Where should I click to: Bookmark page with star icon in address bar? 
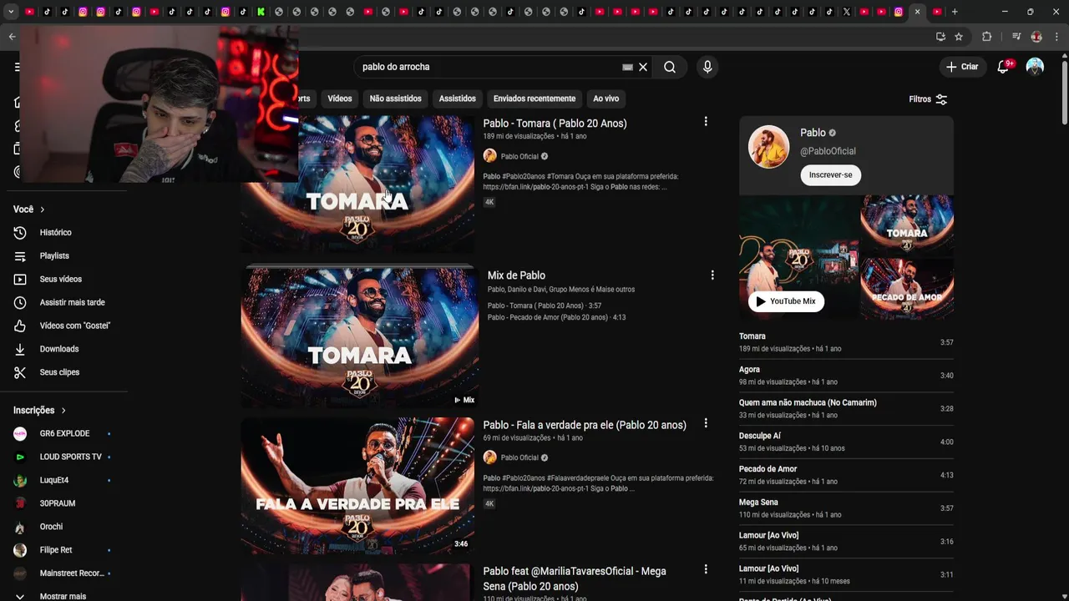coord(959,37)
